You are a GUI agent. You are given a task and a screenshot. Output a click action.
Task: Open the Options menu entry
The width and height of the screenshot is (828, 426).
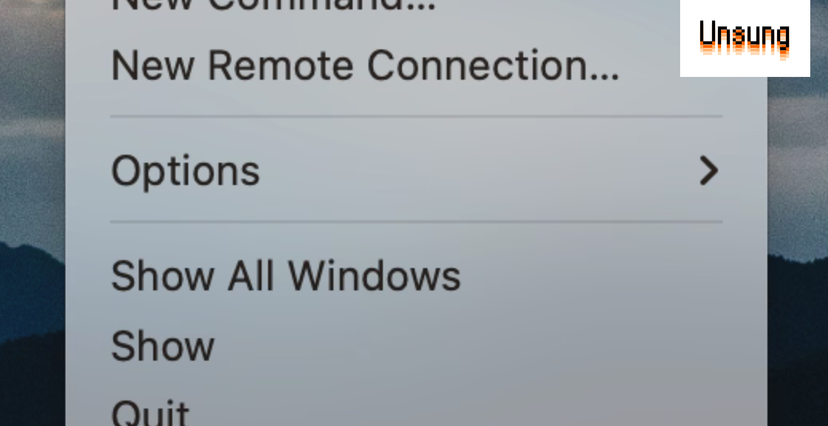416,170
